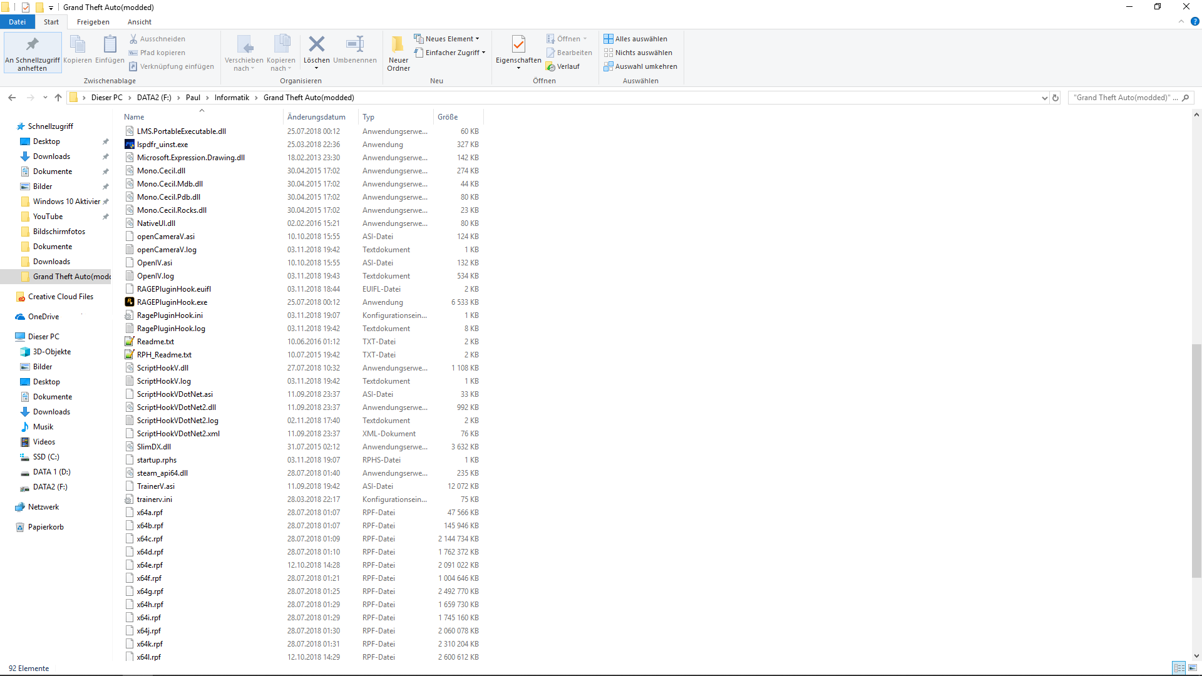Image resolution: width=1202 pixels, height=676 pixels.
Task: Click the Neuer Ordner folder icon
Action: point(398,45)
